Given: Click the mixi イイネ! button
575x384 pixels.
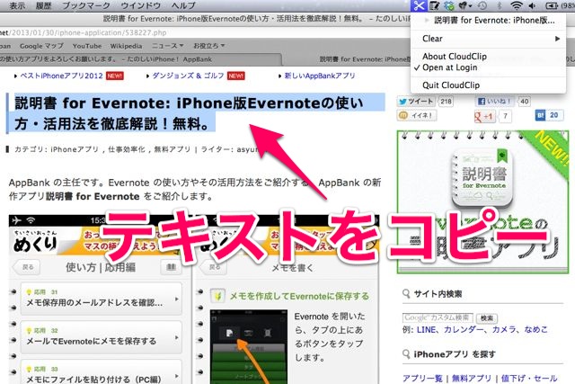Looking at the screenshot, I should point(416,115).
